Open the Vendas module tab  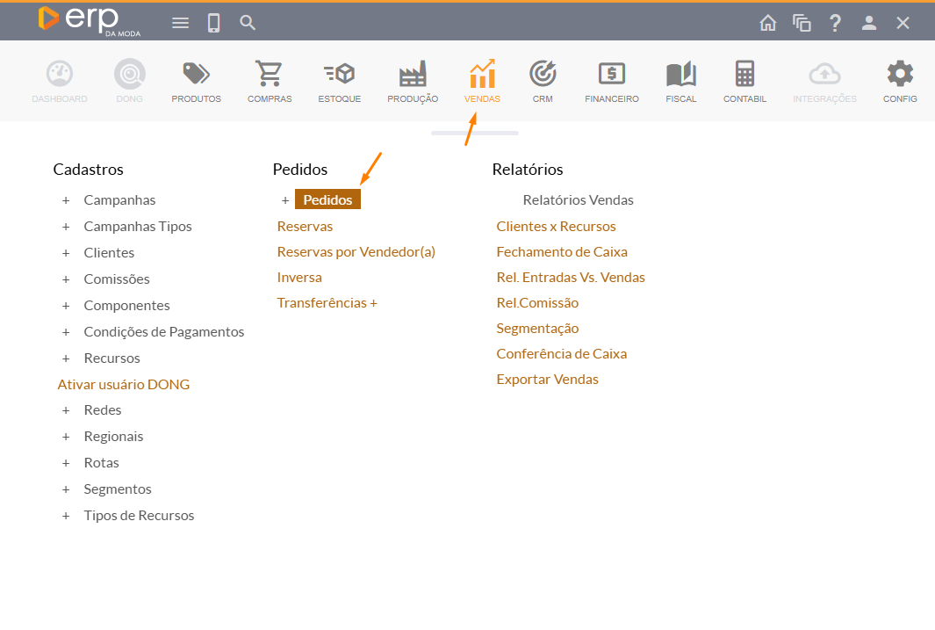point(482,81)
